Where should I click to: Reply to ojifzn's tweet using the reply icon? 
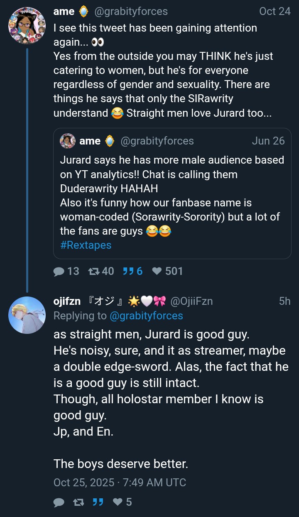pyautogui.click(x=59, y=502)
